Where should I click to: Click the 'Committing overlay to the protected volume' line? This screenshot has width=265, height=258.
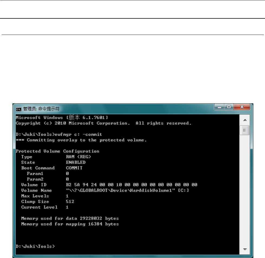coord(81,140)
